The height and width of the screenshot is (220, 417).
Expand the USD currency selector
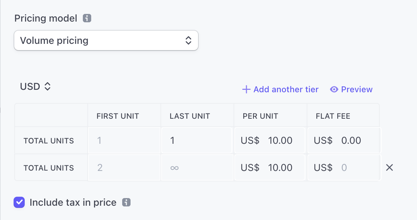coord(36,86)
